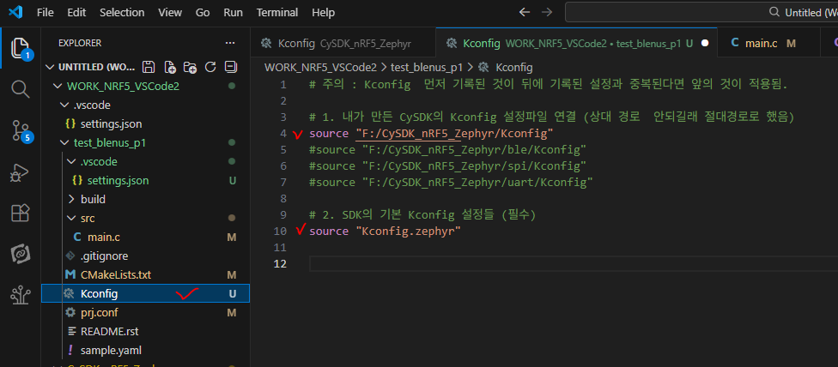Collapse the test_blenus_p1 folder
The width and height of the screenshot is (838, 367).
coord(64,143)
